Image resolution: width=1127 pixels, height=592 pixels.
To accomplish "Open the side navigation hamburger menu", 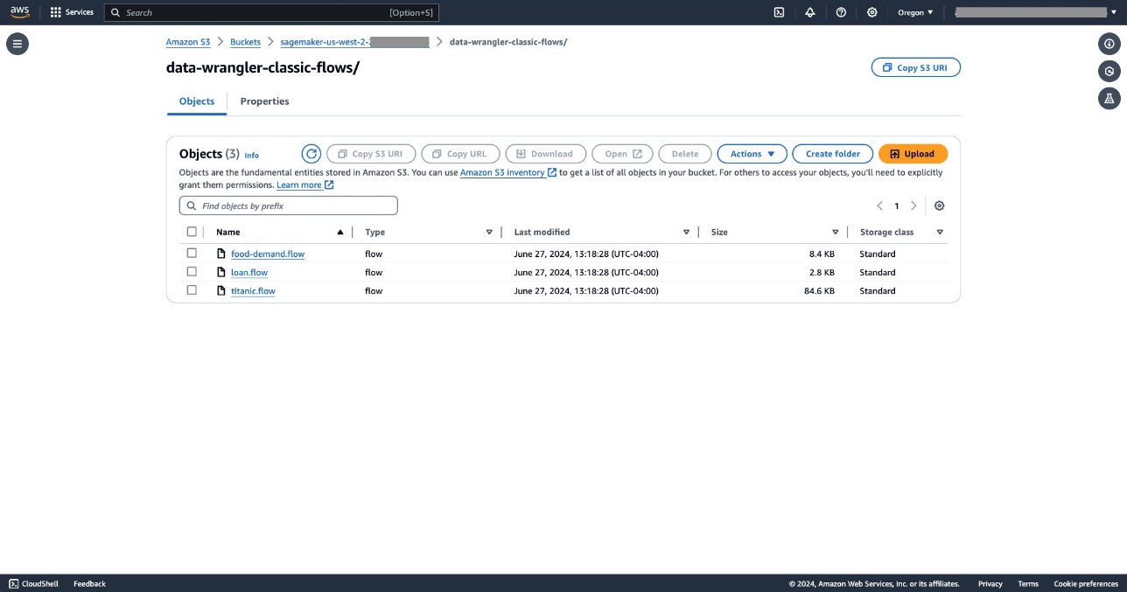I will [x=17, y=44].
